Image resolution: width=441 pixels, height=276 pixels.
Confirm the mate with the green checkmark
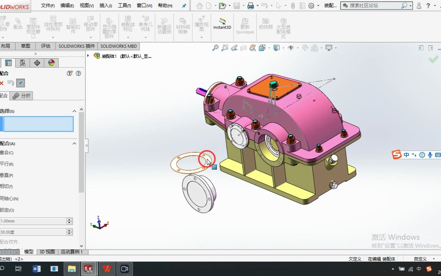433,59
